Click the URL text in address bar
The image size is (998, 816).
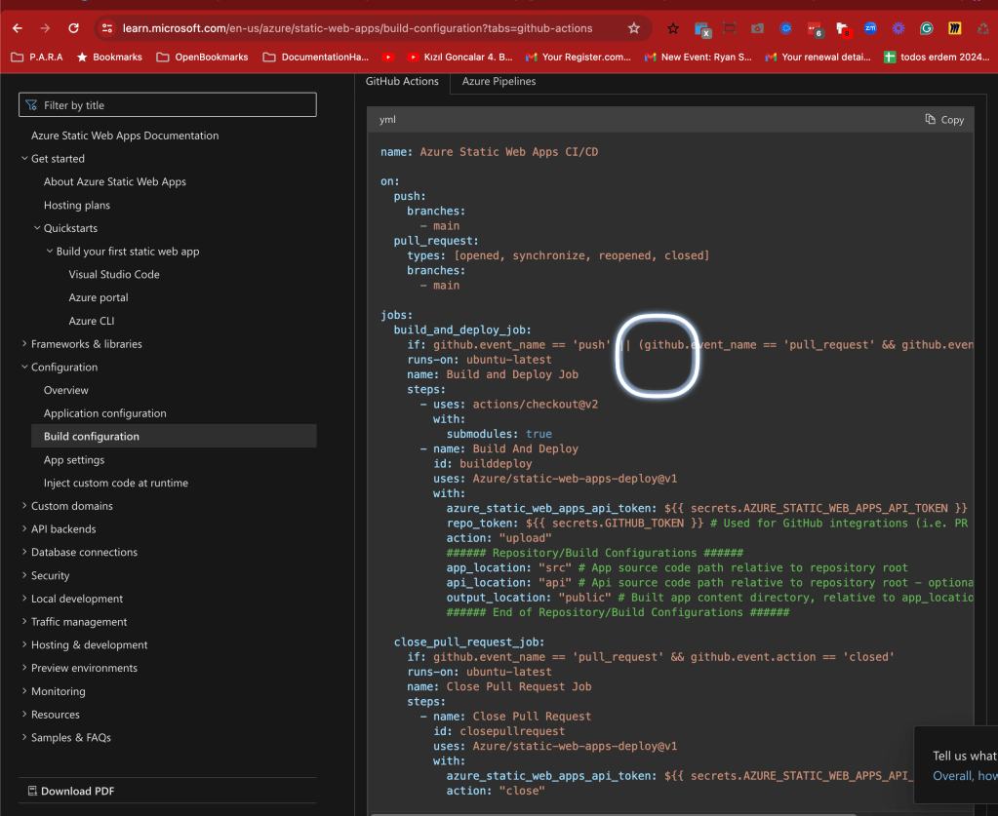click(357, 28)
